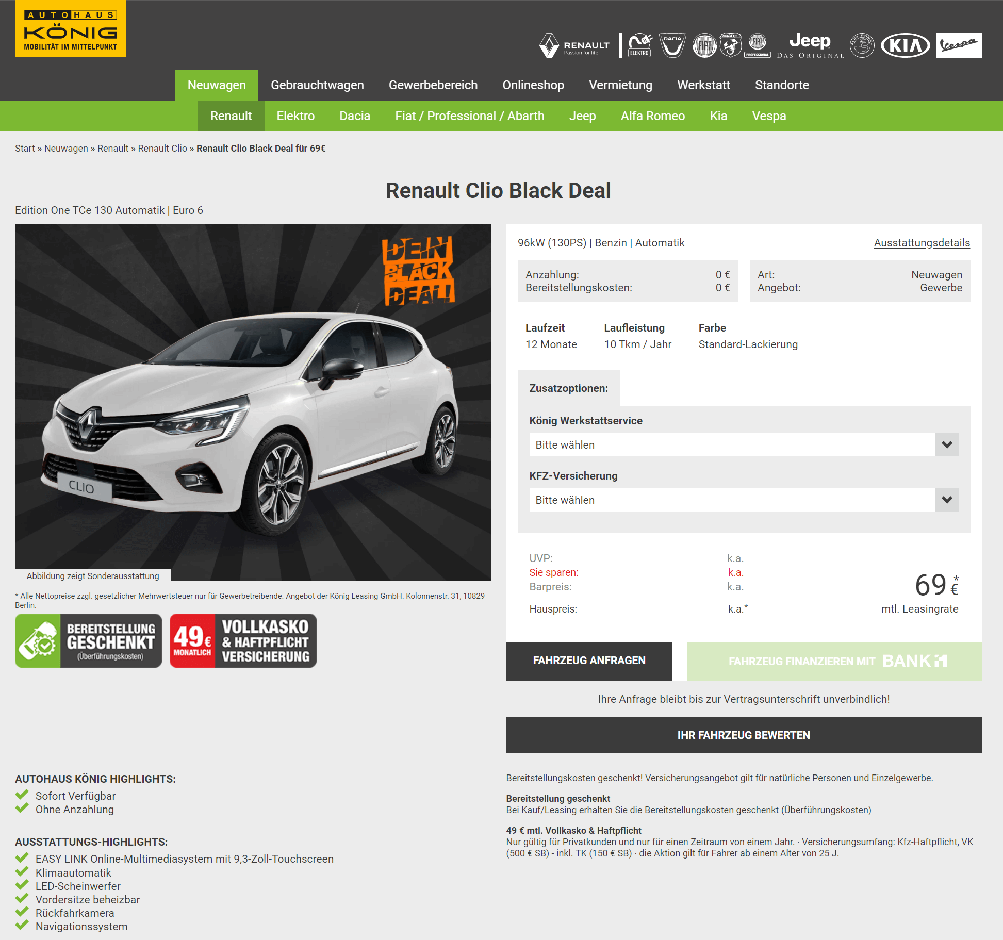Click the Start breadcrumb link
The width and height of the screenshot is (1003, 940).
click(25, 149)
